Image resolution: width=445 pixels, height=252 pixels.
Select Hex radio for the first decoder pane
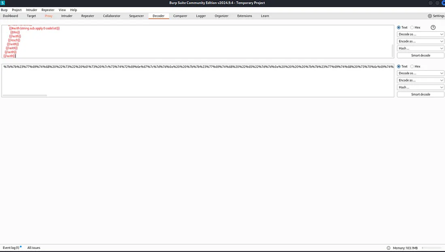(412, 27)
